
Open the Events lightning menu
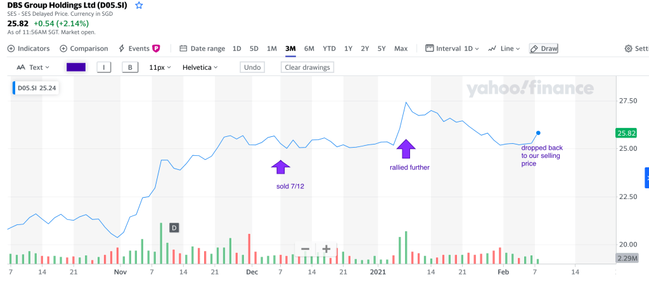tap(122, 48)
